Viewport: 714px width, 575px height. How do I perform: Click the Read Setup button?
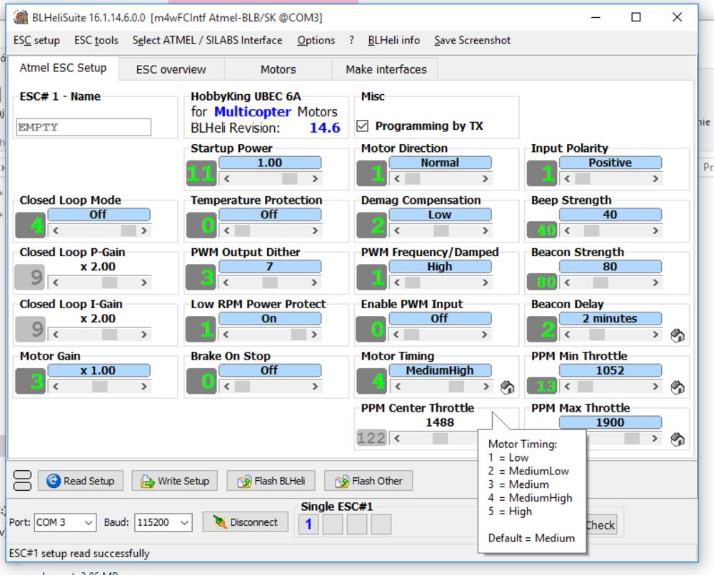[81, 481]
